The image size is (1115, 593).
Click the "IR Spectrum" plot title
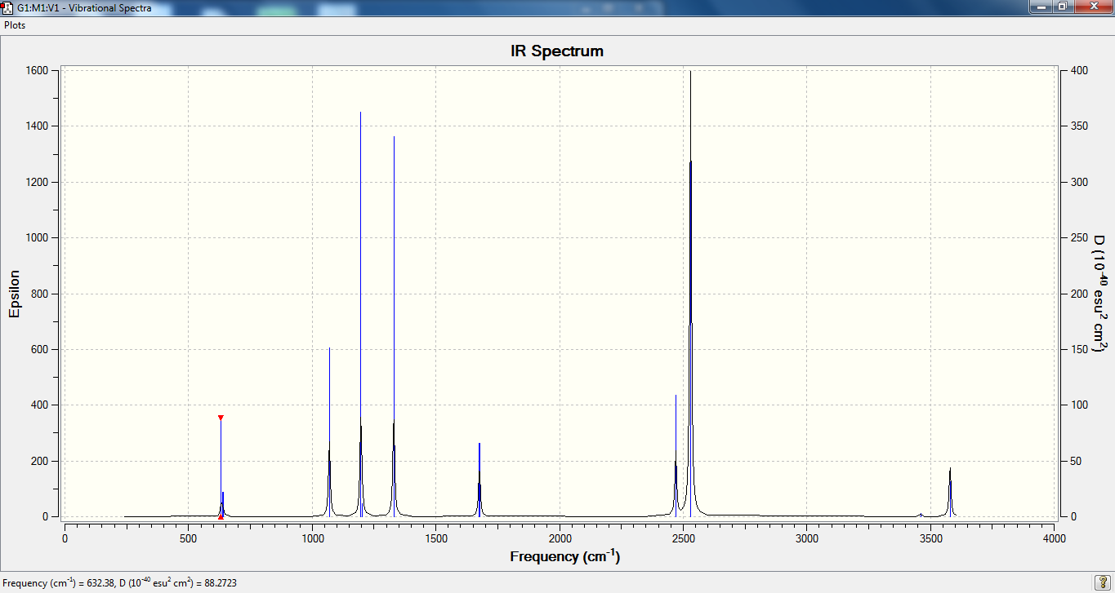(x=557, y=51)
